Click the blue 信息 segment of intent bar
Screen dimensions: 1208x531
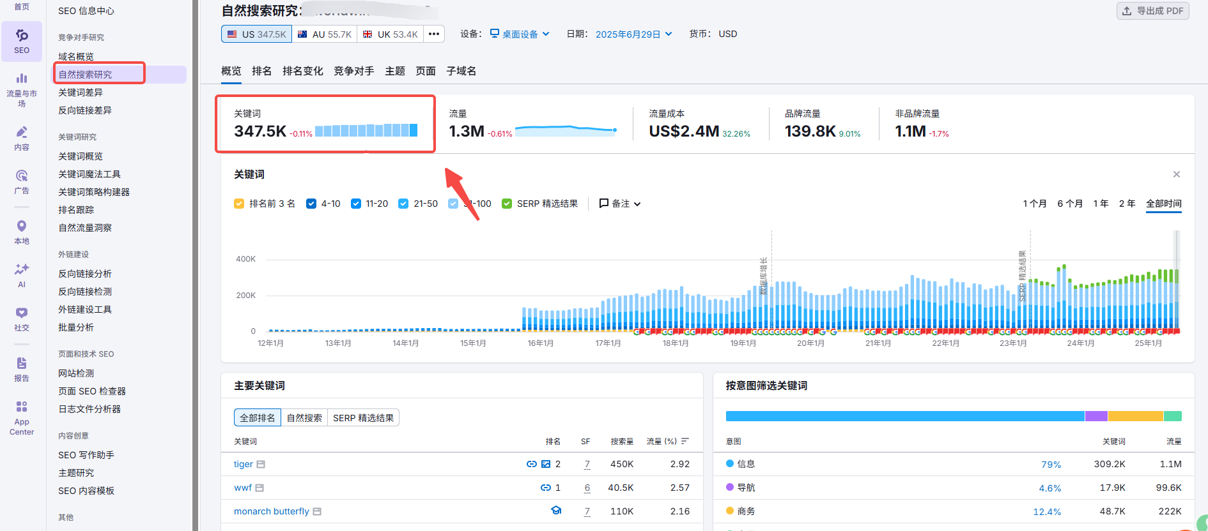(x=904, y=416)
